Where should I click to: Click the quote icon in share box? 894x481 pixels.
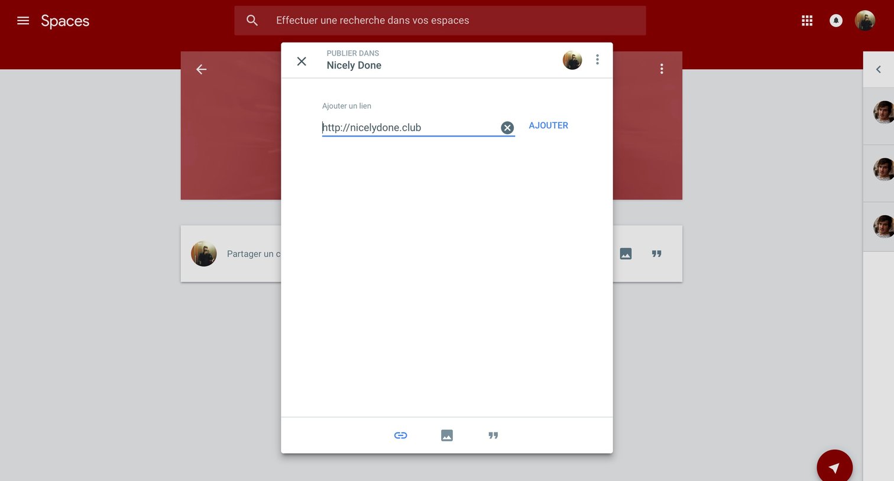click(656, 253)
